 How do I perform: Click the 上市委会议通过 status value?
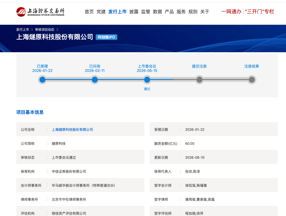(x=64, y=158)
